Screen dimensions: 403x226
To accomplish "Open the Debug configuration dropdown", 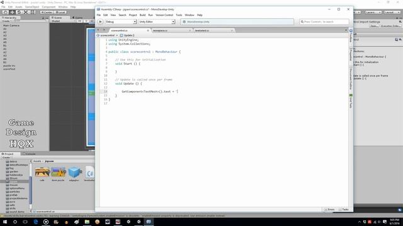I will (x=121, y=22).
